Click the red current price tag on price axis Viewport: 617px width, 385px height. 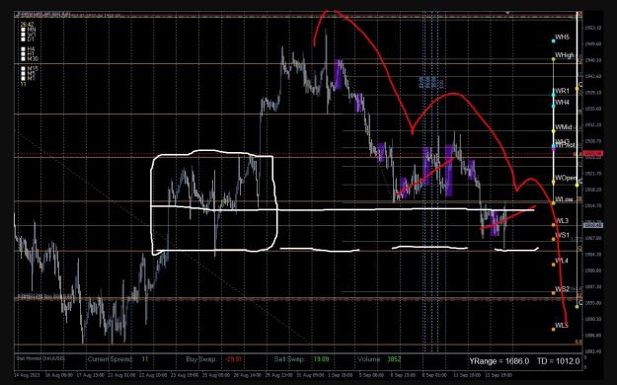[593, 153]
